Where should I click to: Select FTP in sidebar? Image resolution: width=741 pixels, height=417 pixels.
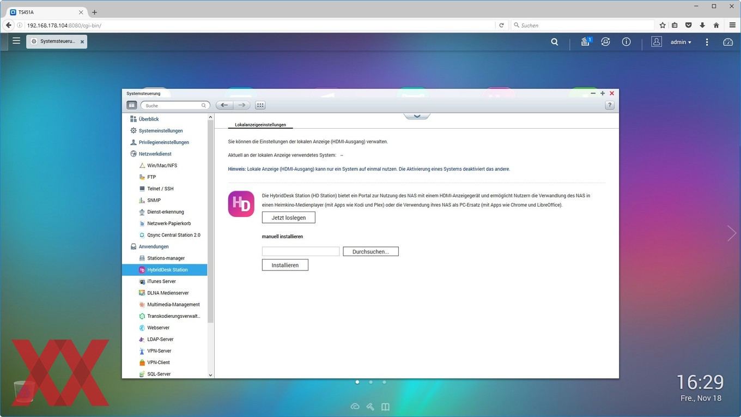click(151, 177)
